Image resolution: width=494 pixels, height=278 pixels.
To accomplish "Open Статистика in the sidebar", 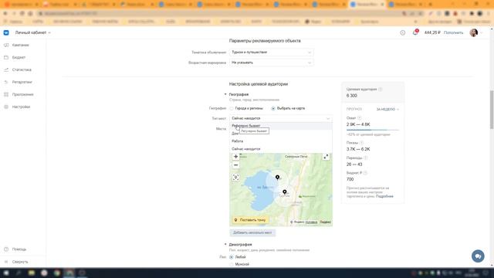I will pos(22,69).
